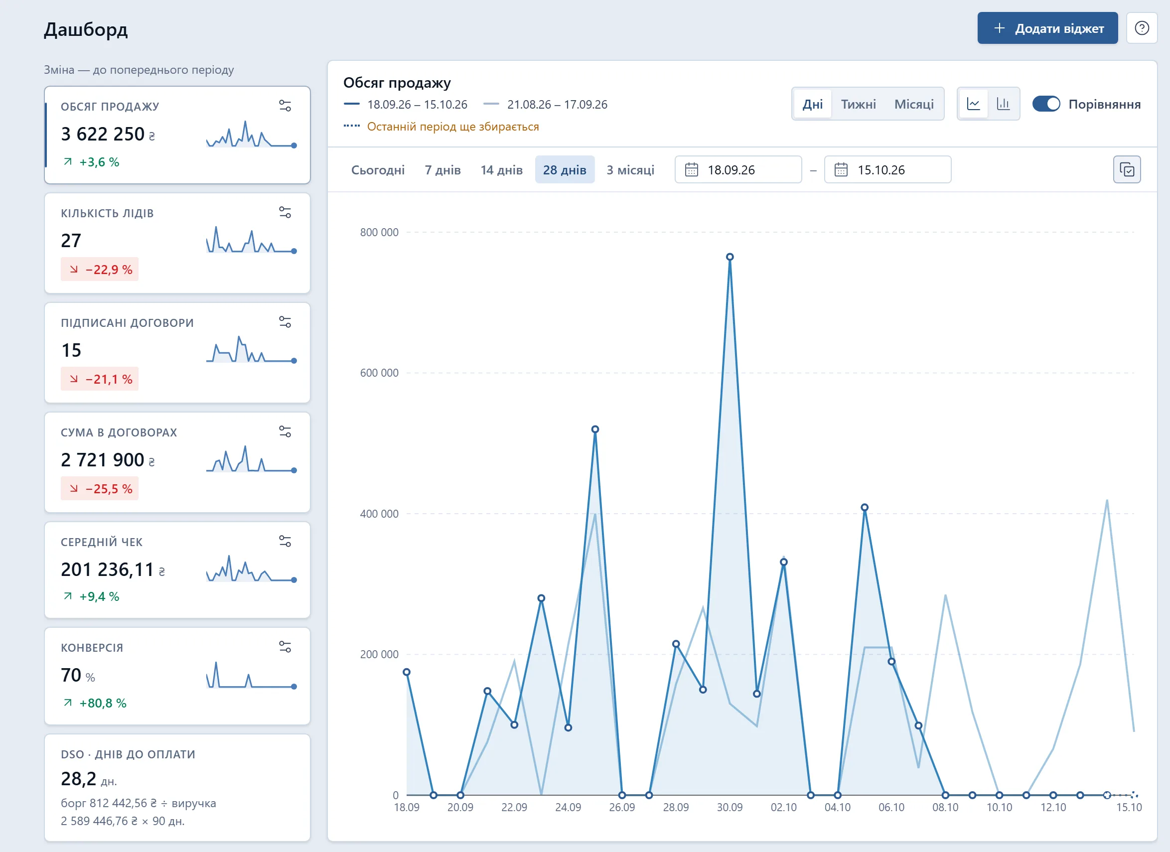Switch to line chart view icon

pos(974,104)
